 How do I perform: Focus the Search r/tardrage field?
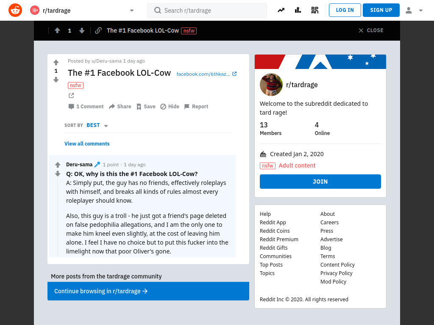pyautogui.click(x=207, y=11)
